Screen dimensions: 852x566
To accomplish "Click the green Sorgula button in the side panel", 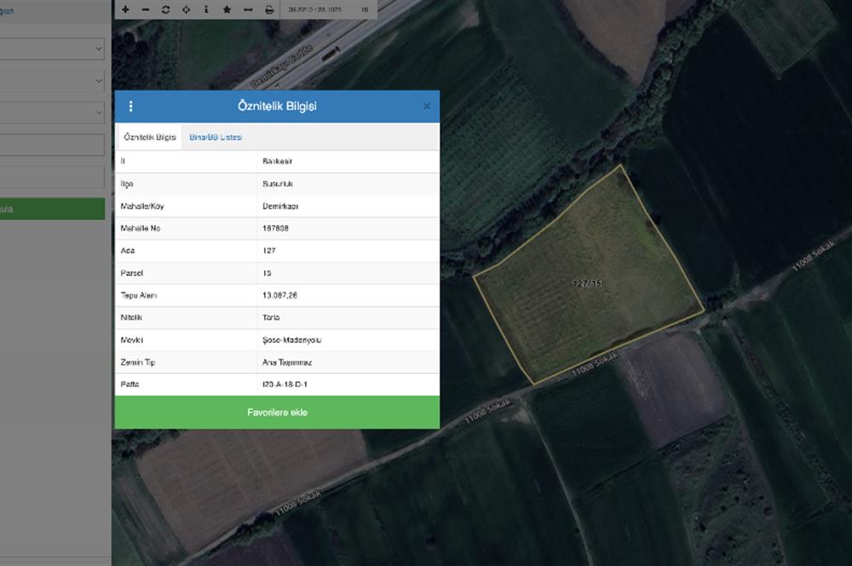I will tap(51, 209).
